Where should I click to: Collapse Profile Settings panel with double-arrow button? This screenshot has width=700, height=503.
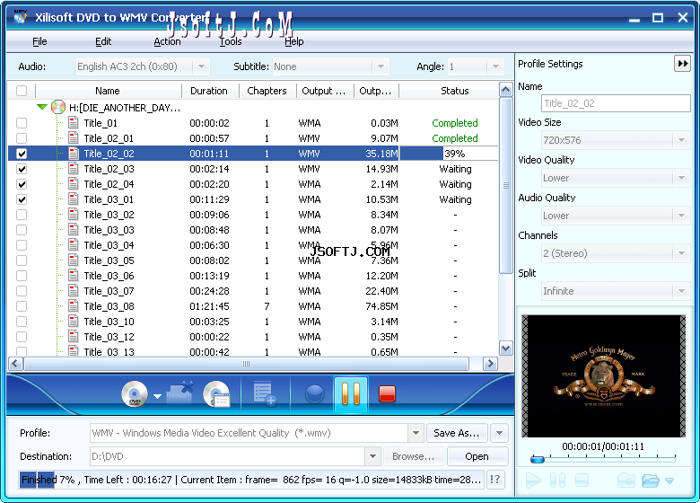click(x=683, y=64)
